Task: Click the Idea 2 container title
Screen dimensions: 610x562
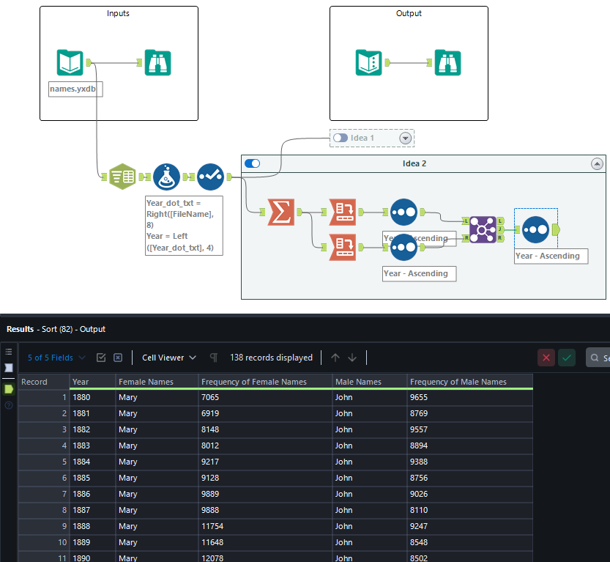Action: click(414, 163)
